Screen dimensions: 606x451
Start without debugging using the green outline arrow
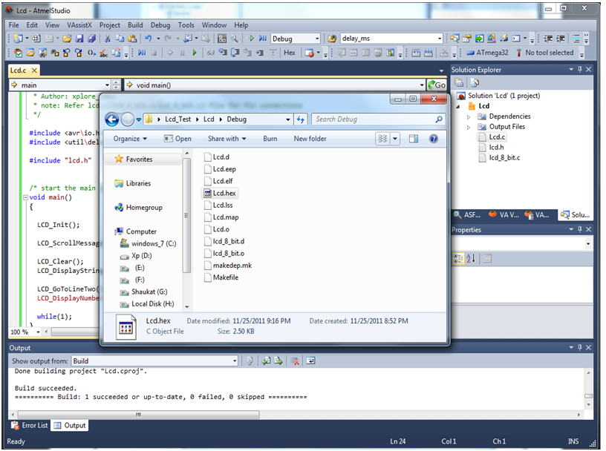pos(251,39)
